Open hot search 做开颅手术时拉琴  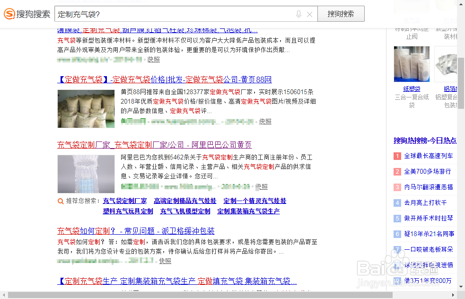[429, 218]
